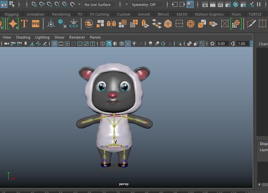This screenshot has width=268, height=193.
Task: Switch to Animation shelf tab
Action: [35, 14]
